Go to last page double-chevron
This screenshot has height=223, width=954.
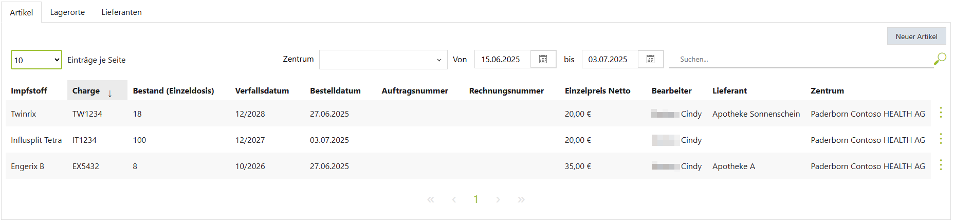521,199
